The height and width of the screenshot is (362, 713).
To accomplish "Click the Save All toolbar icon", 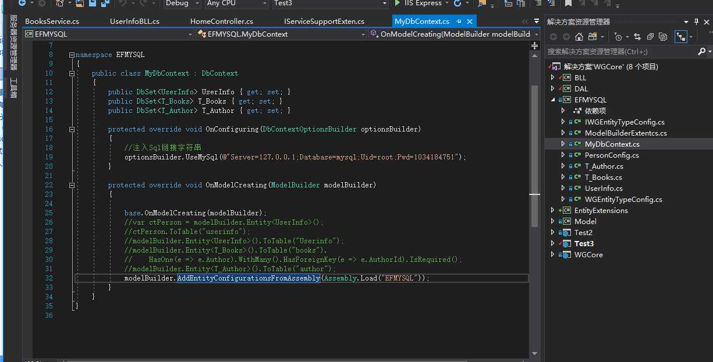I will tap(105, 3).
